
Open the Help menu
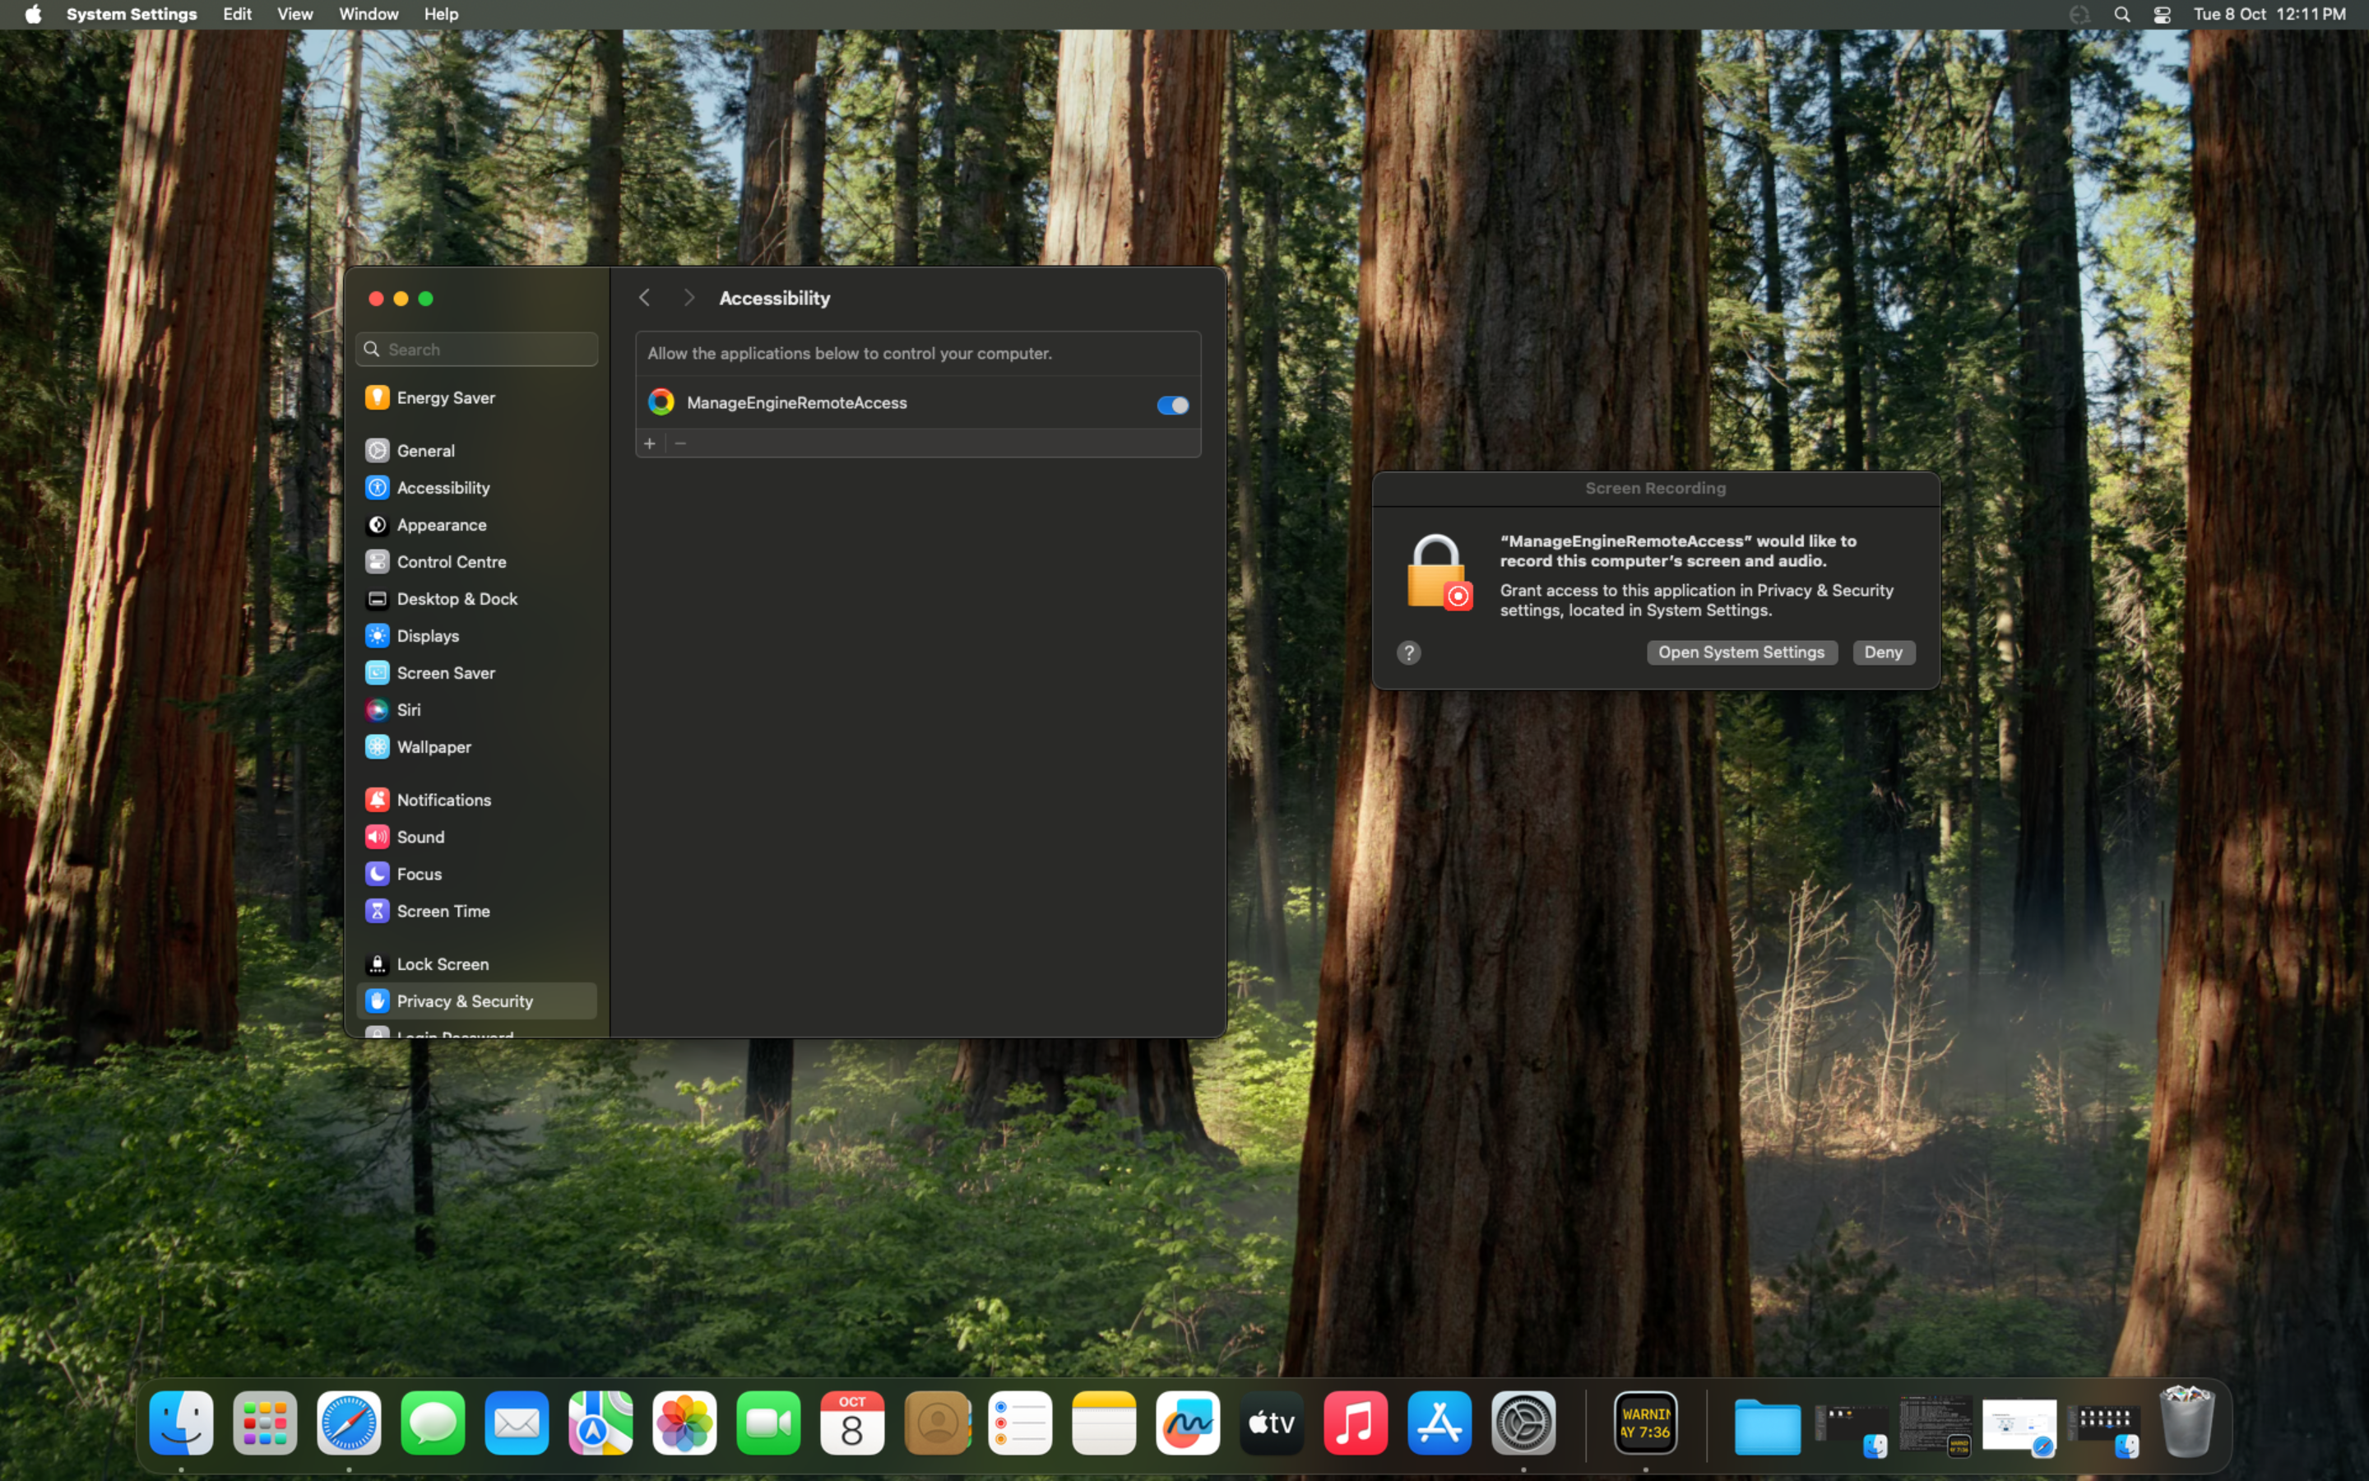click(441, 14)
